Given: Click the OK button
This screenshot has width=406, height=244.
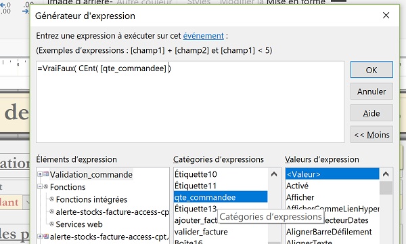Looking at the screenshot, I should click(x=371, y=70).
